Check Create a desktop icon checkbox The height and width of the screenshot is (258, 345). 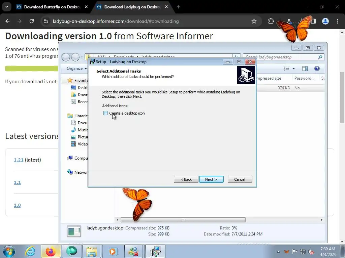[x=105, y=113]
